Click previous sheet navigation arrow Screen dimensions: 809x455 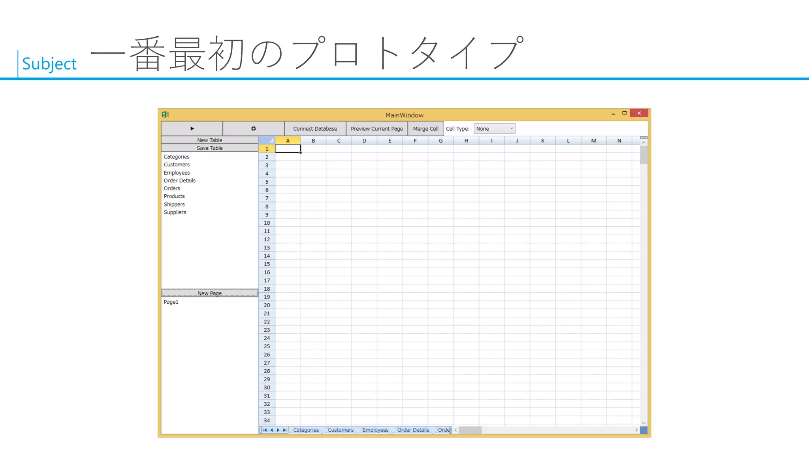coord(272,430)
